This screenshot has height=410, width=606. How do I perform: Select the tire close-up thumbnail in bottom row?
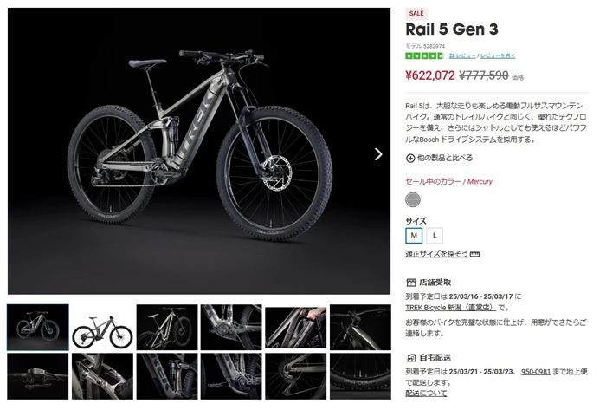click(360, 376)
